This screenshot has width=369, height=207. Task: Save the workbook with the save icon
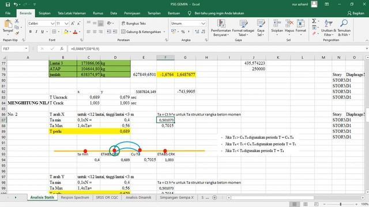coord(7,5)
